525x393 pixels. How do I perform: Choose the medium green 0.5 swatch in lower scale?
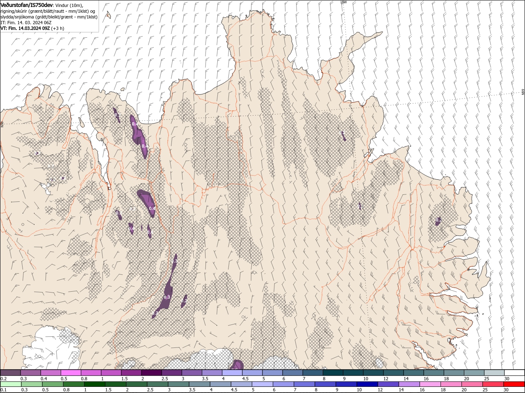pyautogui.click(x=52, y=384)
